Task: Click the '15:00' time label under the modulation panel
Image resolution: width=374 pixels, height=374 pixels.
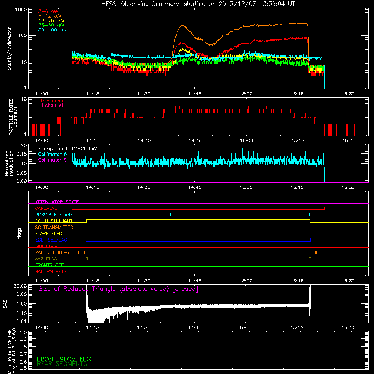Action: coord(246,187)
